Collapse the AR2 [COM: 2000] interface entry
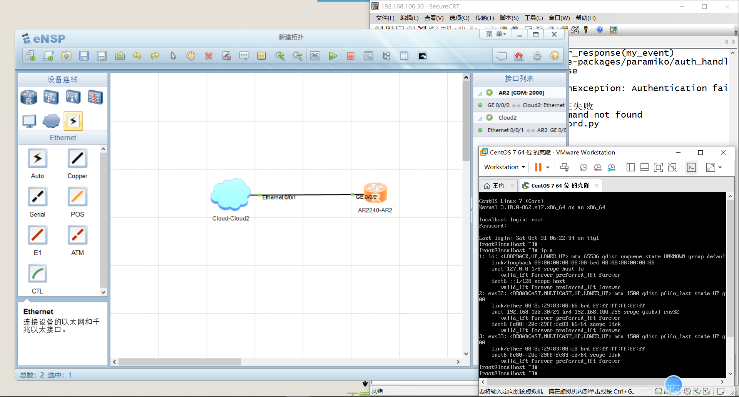The image size is (739, 397). (x=480, y=93)
